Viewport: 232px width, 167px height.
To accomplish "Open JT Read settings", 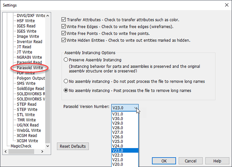I will (x=24, y=47).
